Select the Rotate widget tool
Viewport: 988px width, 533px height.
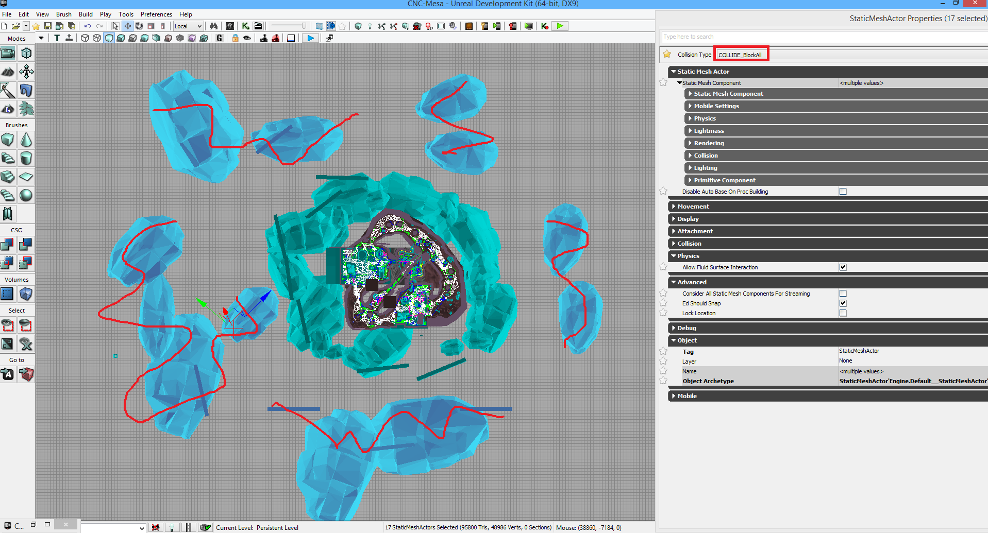pyautogui.click(x=139, y=26)
